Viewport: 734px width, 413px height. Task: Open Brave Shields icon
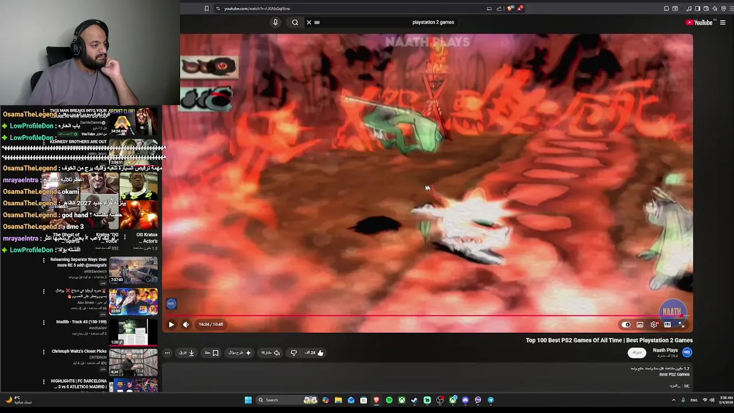(x=510, y=9)
